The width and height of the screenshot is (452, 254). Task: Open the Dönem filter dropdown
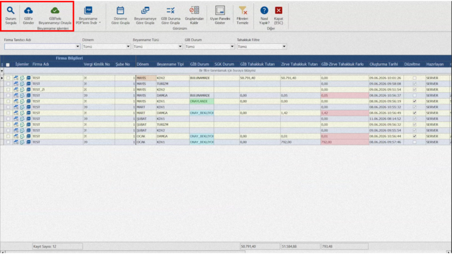[x=128, y=46]
